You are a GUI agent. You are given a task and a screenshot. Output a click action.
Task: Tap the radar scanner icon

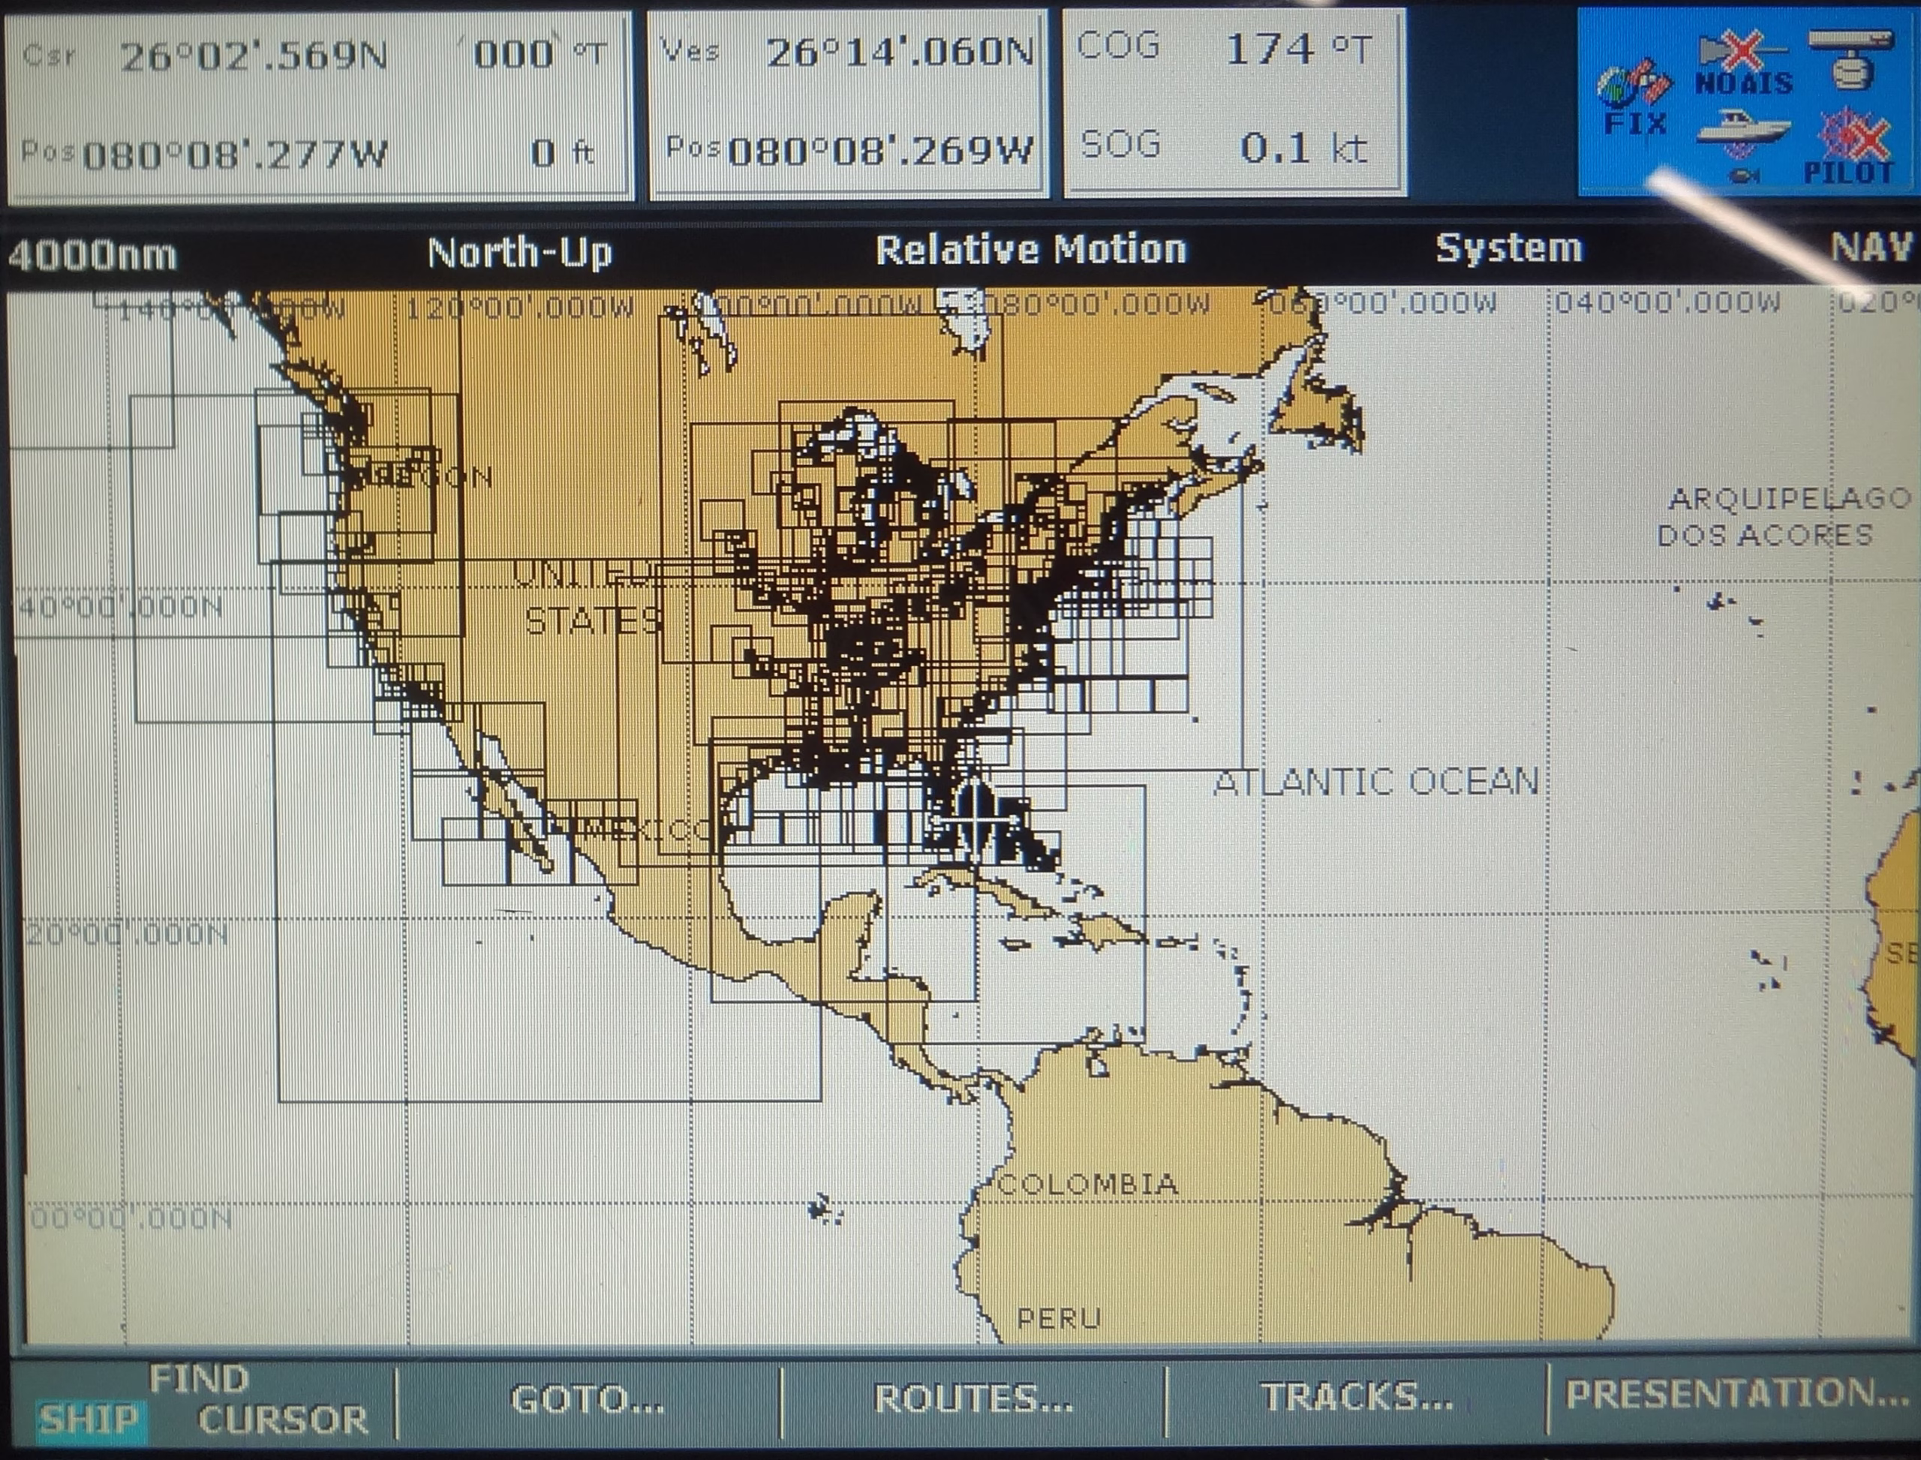pyautogui.click(x=1850, y=59)
